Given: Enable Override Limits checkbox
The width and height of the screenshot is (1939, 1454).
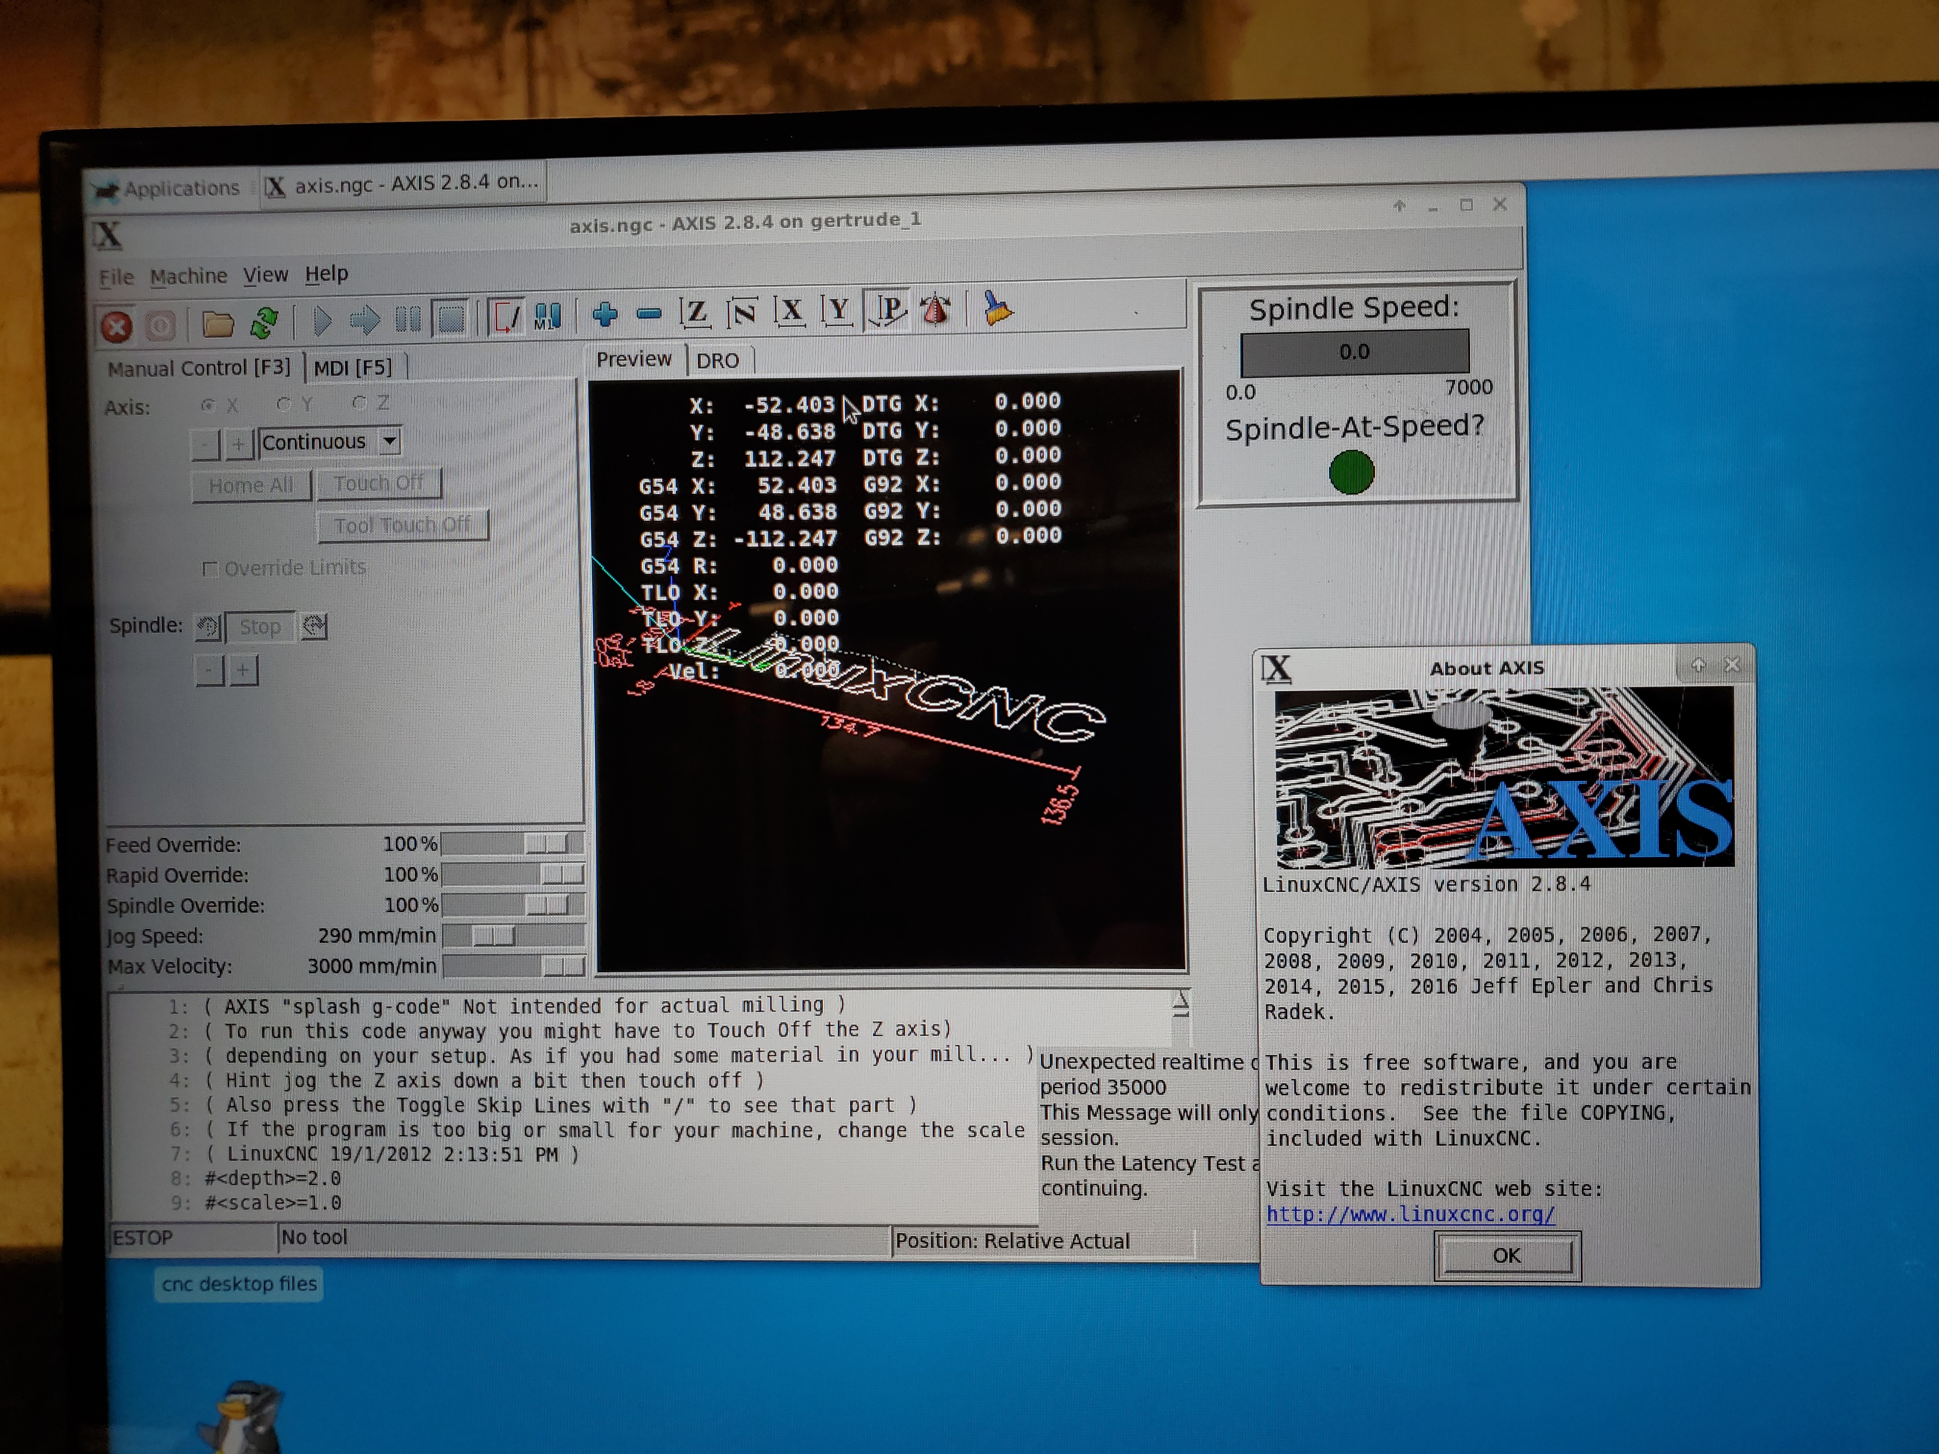Looking at the screenshot, I should pos(210,570).
